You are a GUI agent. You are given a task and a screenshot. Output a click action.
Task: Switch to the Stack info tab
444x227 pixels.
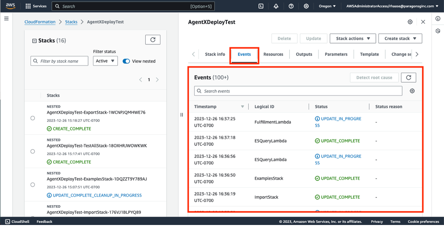pos(215,54)
